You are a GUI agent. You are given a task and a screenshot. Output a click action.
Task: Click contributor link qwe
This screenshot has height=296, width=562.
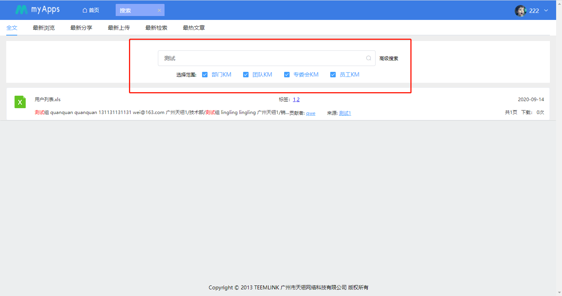(x=311, y=113)
